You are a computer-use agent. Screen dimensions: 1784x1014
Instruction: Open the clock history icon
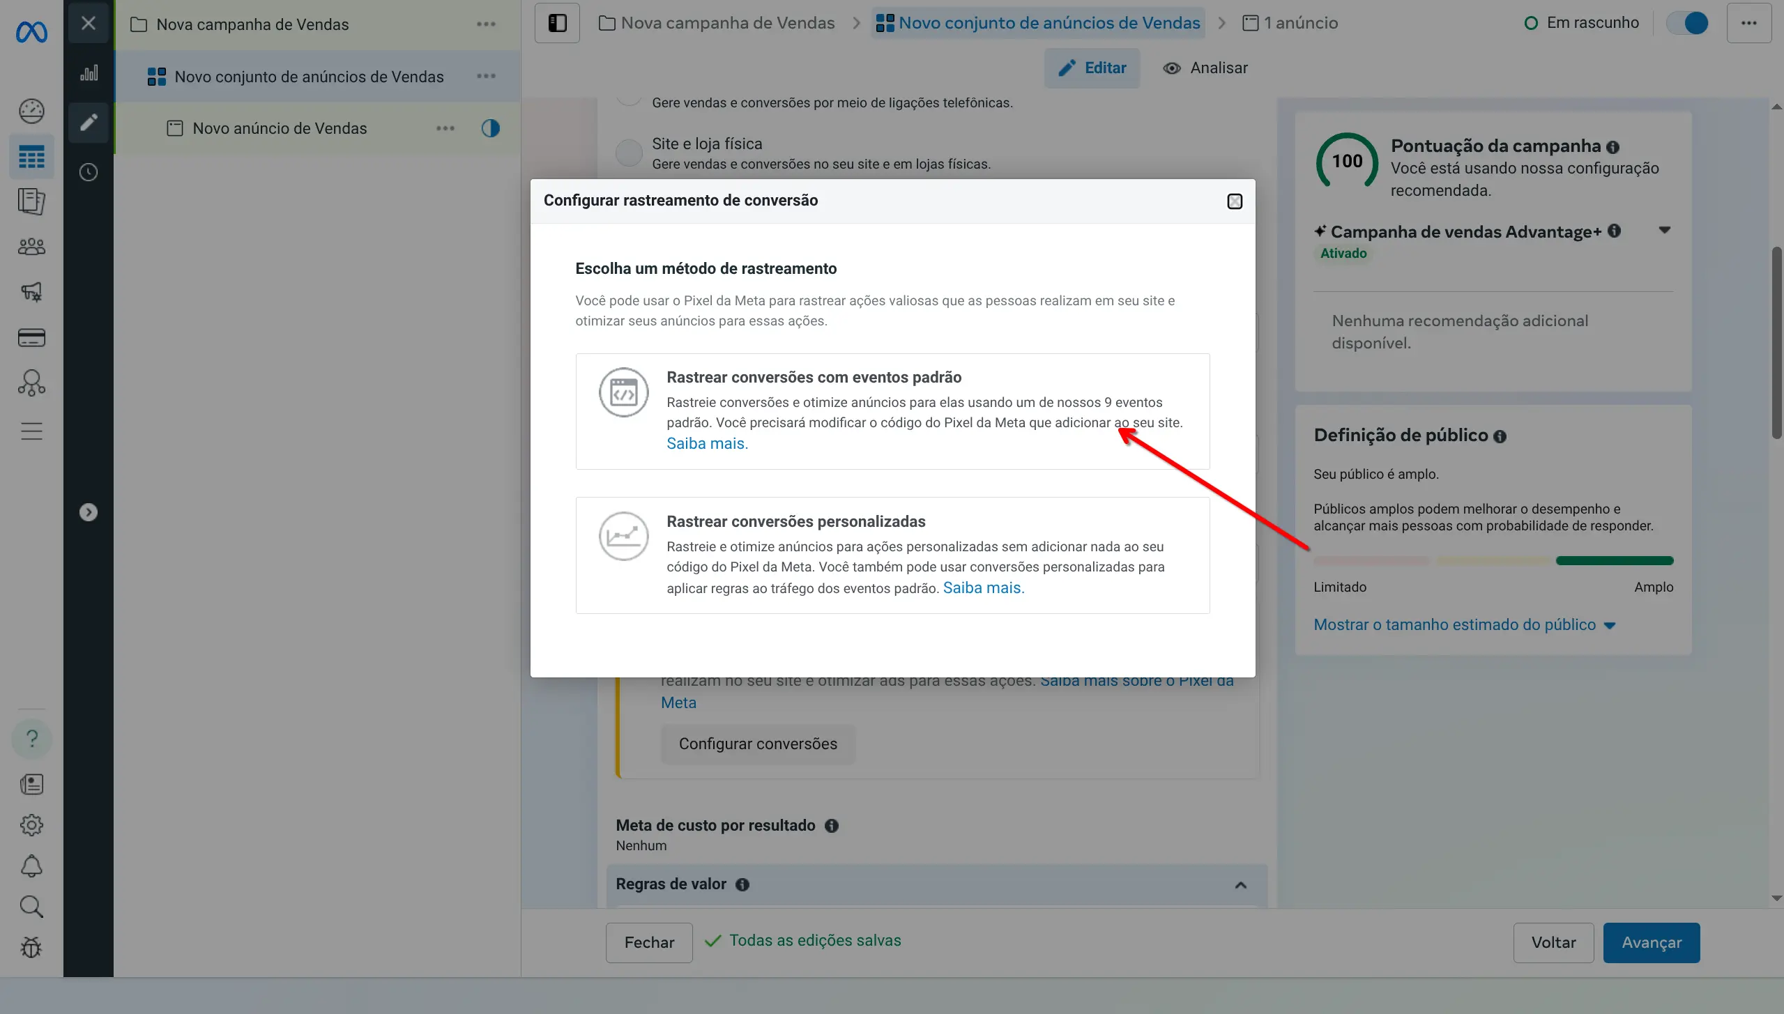89,172
